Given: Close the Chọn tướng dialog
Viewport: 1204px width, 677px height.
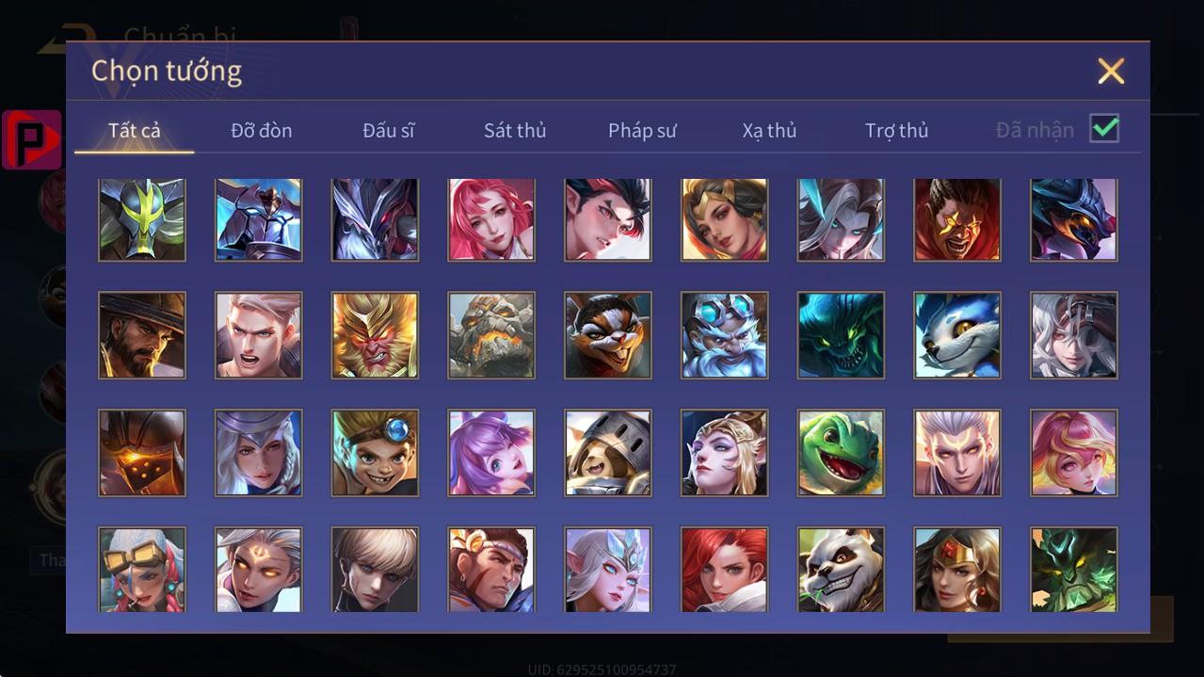Looking at the screenshot, I should pyautogui.click(x=1111, y=71).
